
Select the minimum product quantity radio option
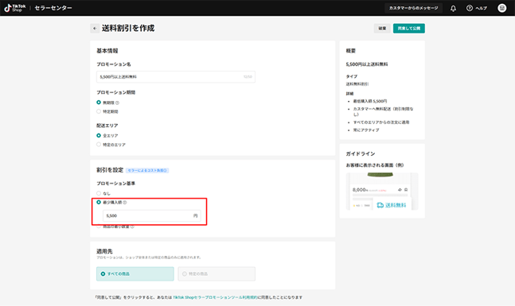point(99,227)
